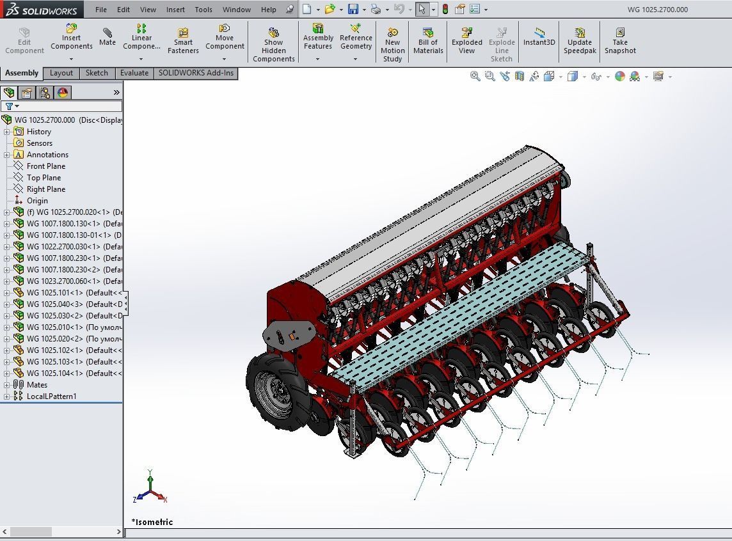The image size is (732, 541).
Task: Open the ConfigurationManager tab
Action: click(45, 92)
